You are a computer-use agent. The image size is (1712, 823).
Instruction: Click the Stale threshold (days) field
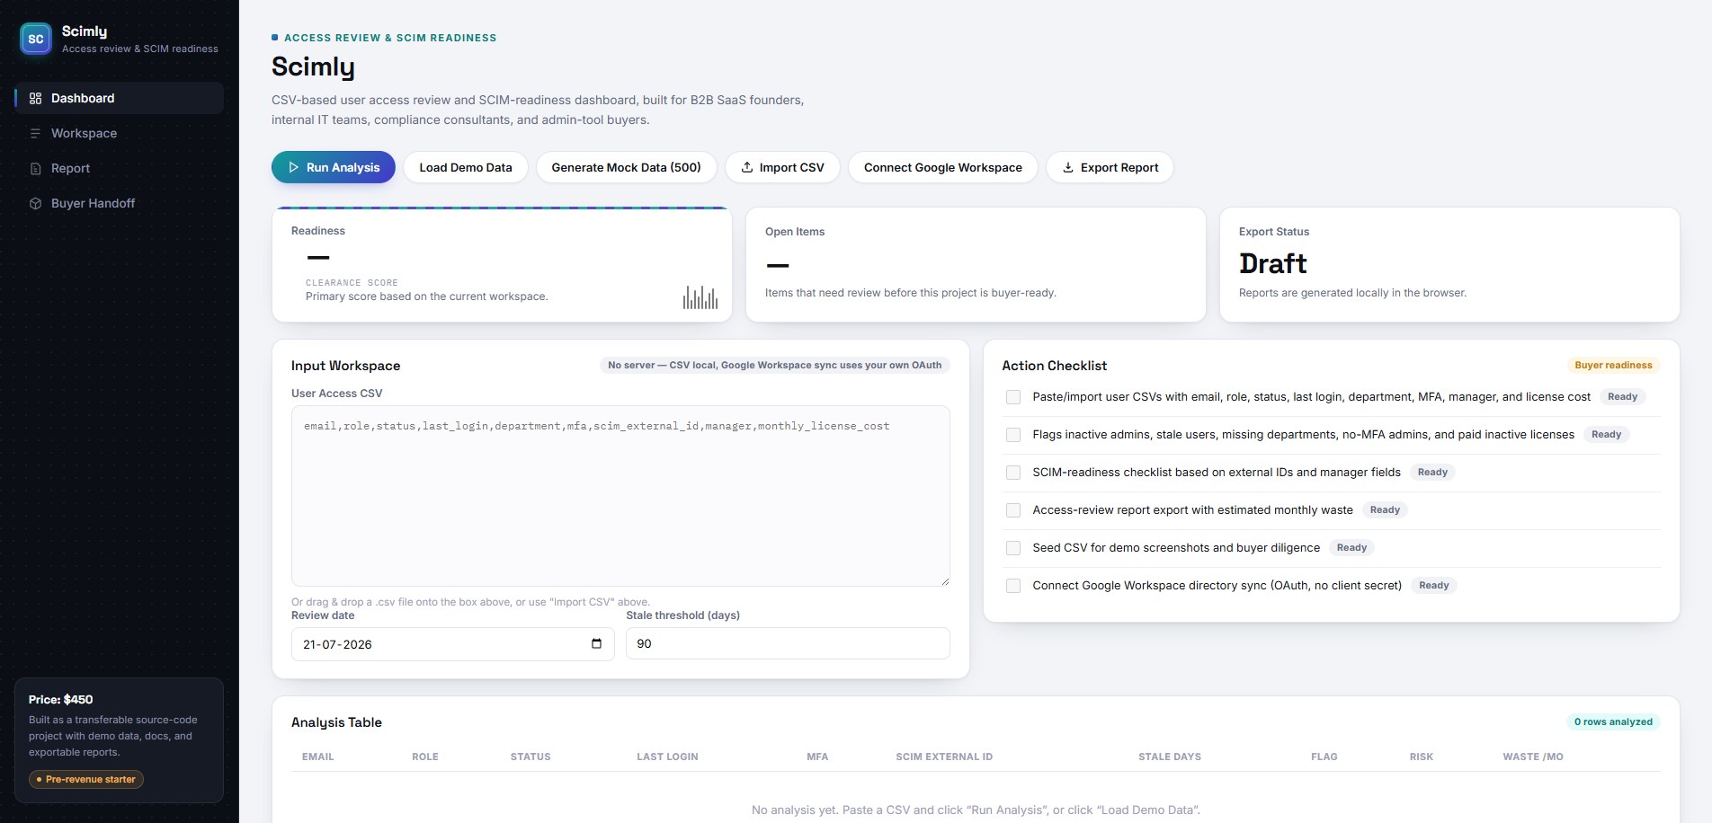pos(788,643)
